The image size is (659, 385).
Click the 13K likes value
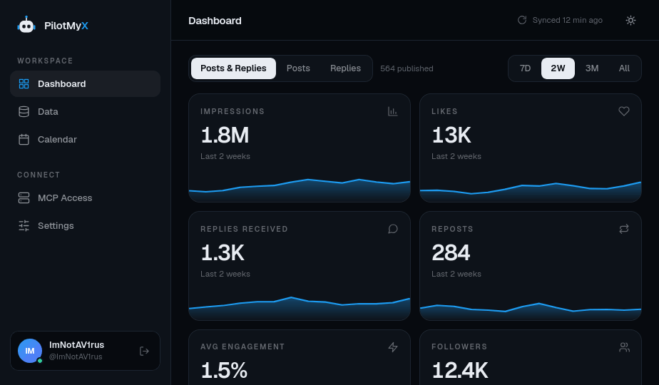(x=451, y=135)
